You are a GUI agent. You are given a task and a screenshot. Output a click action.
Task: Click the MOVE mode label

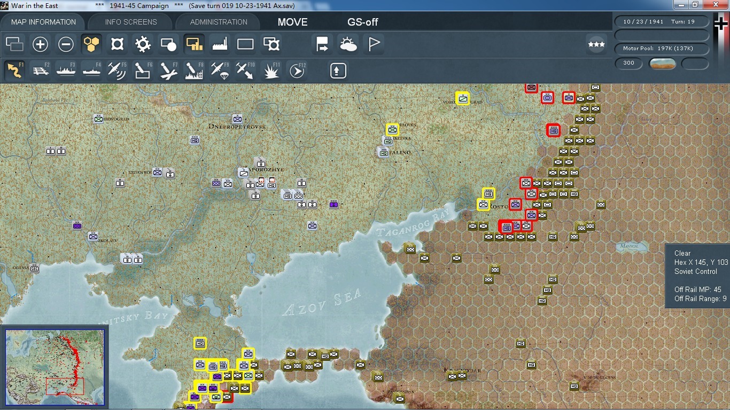coord(292,22)
